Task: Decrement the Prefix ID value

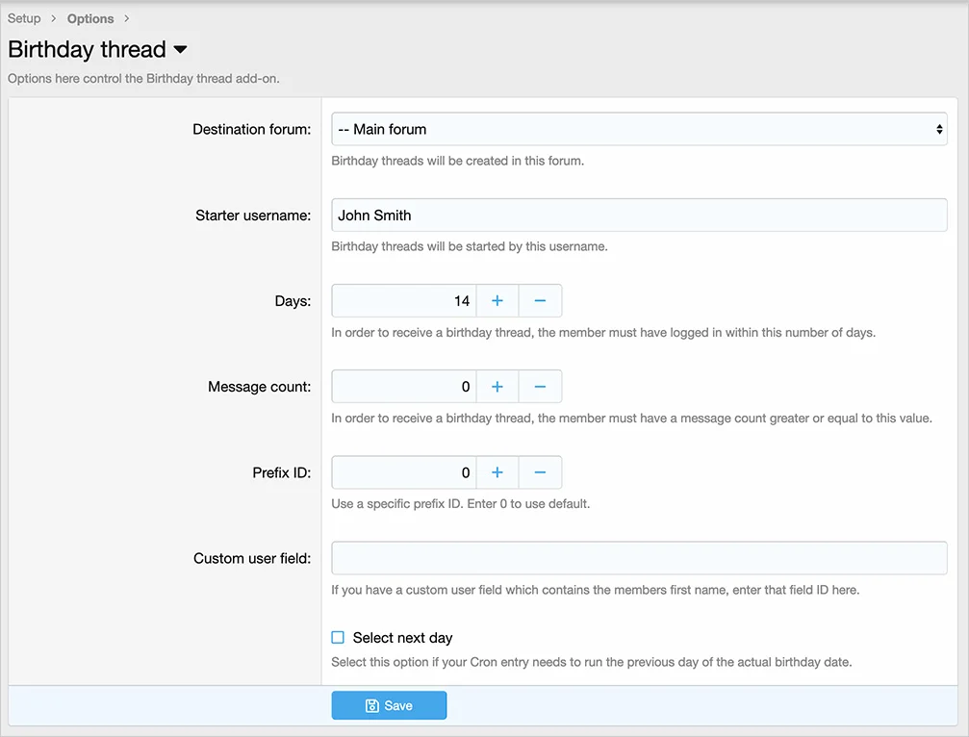Action: tap(540, 472)
